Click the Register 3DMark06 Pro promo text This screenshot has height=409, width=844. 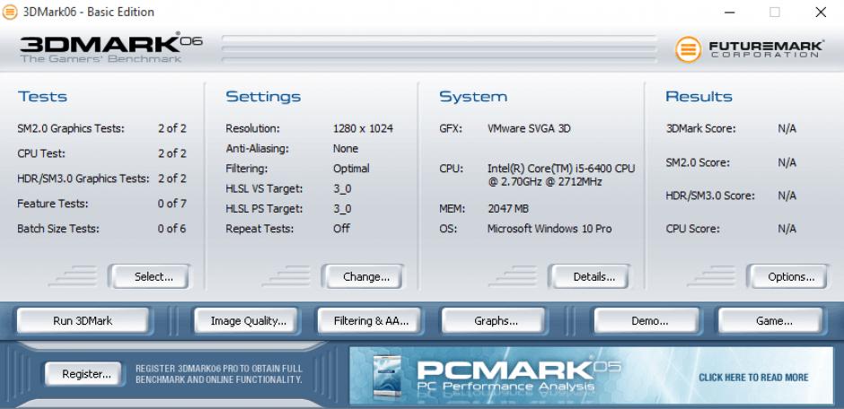pyautogui.click(x=218, y=374)
